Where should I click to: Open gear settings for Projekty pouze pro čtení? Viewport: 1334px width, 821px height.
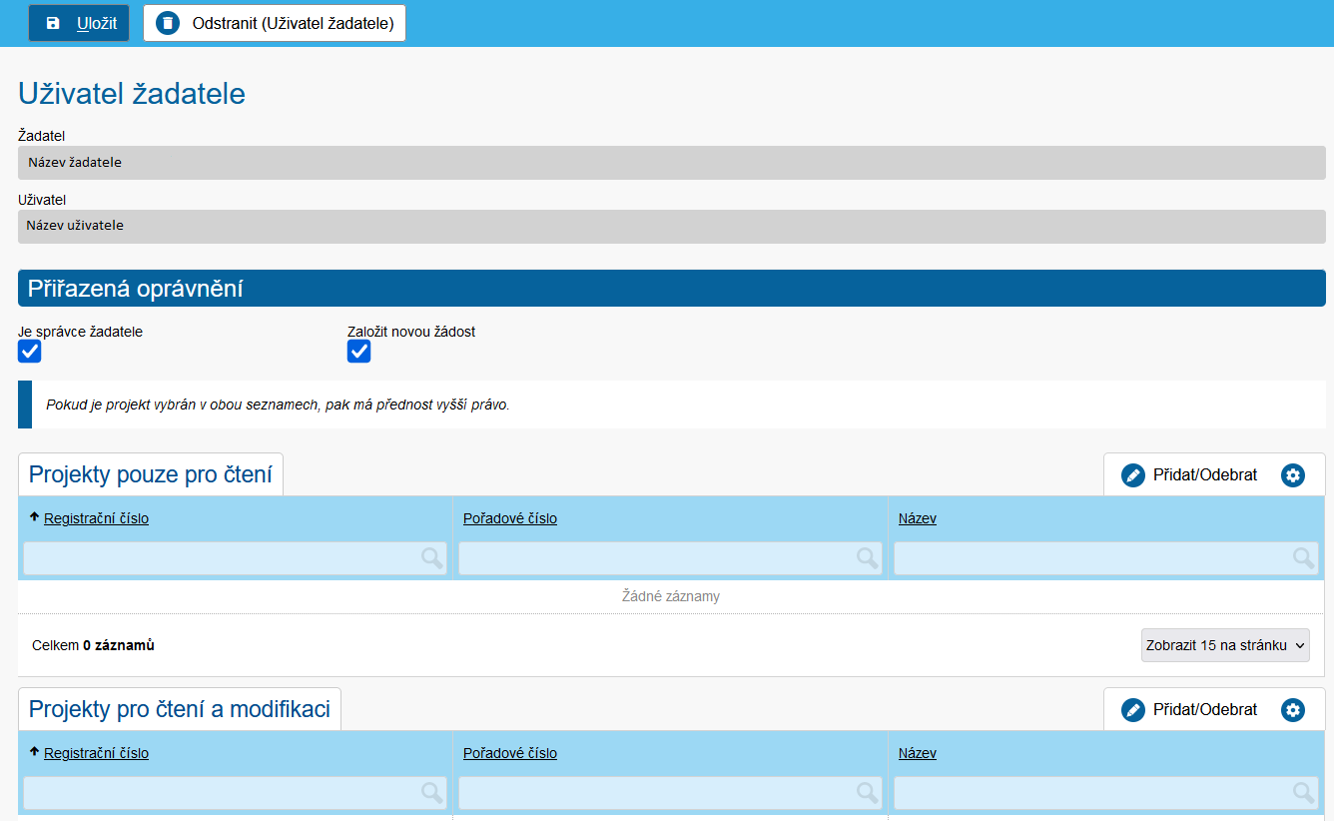coord(1293,475)
